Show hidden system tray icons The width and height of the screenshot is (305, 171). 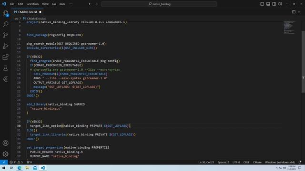point(277,168)
